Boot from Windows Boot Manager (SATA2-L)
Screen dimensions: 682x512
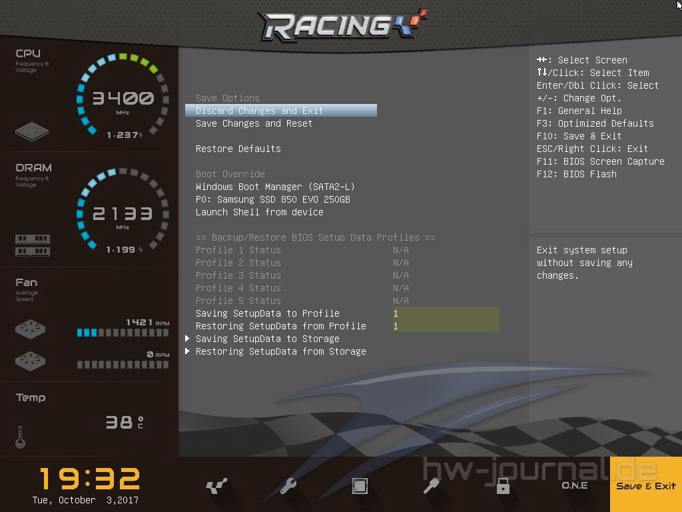pos(275,187)
